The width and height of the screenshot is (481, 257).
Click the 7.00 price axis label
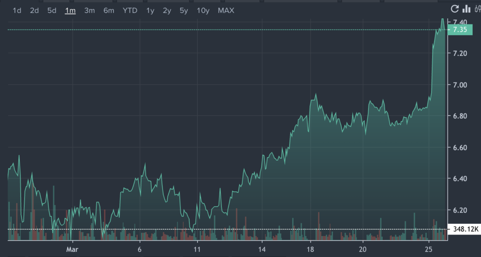[x=460, y=85]
